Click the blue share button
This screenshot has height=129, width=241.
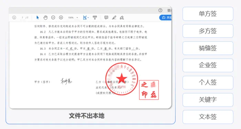pos(166,18)
